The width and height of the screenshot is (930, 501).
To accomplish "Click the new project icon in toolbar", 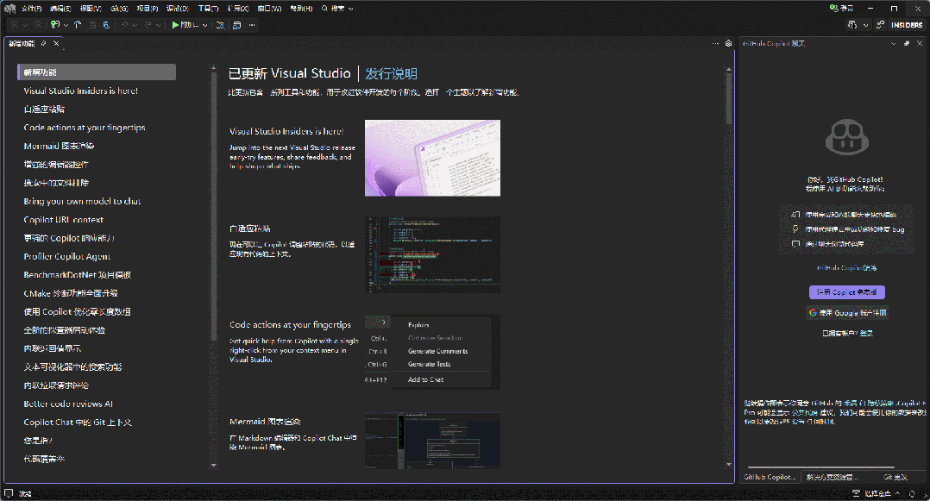I will pyautogui.click(x=55, y=25).
